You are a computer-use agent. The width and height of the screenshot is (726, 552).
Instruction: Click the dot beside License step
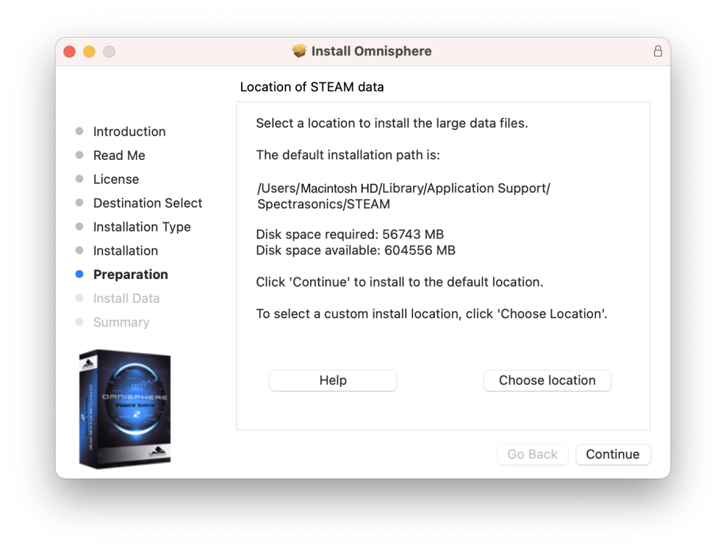click(x=79, y=179)
